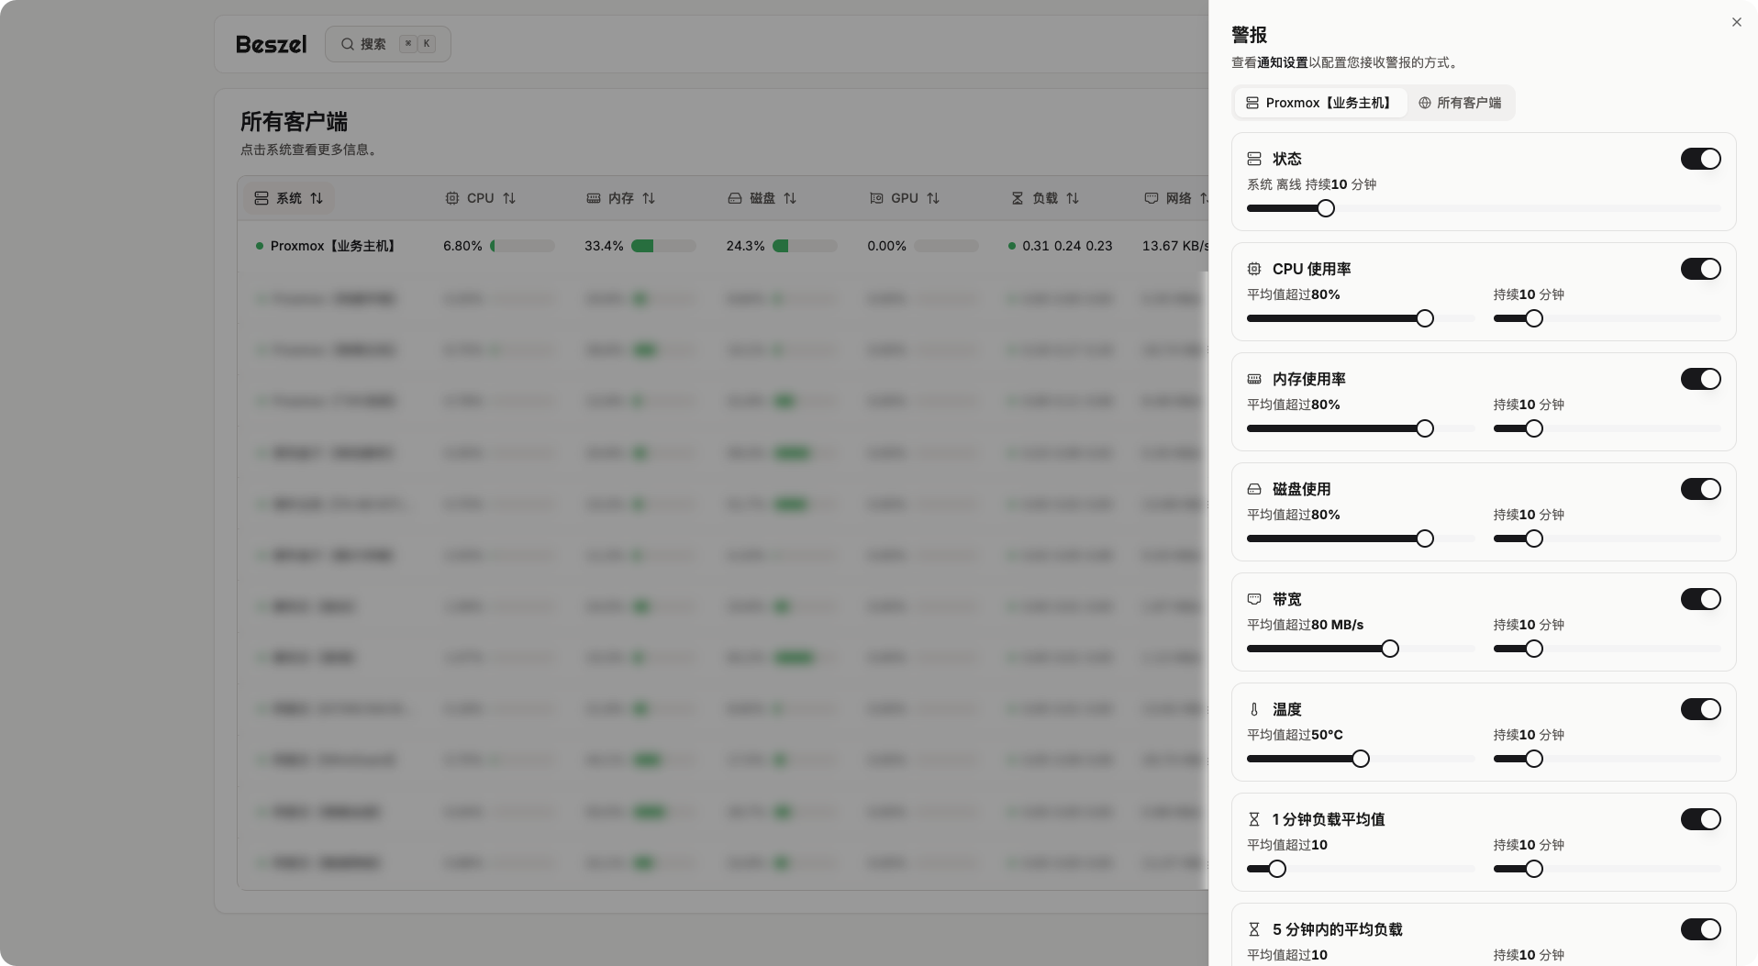Select the Proxmox【业务主机】 tab
The width and height of the screenshot is (1758, 966).
(x=1320, y=103)
